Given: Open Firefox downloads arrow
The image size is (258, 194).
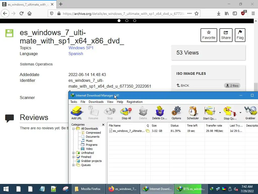Looking at the screenshot, I should 219,14.
